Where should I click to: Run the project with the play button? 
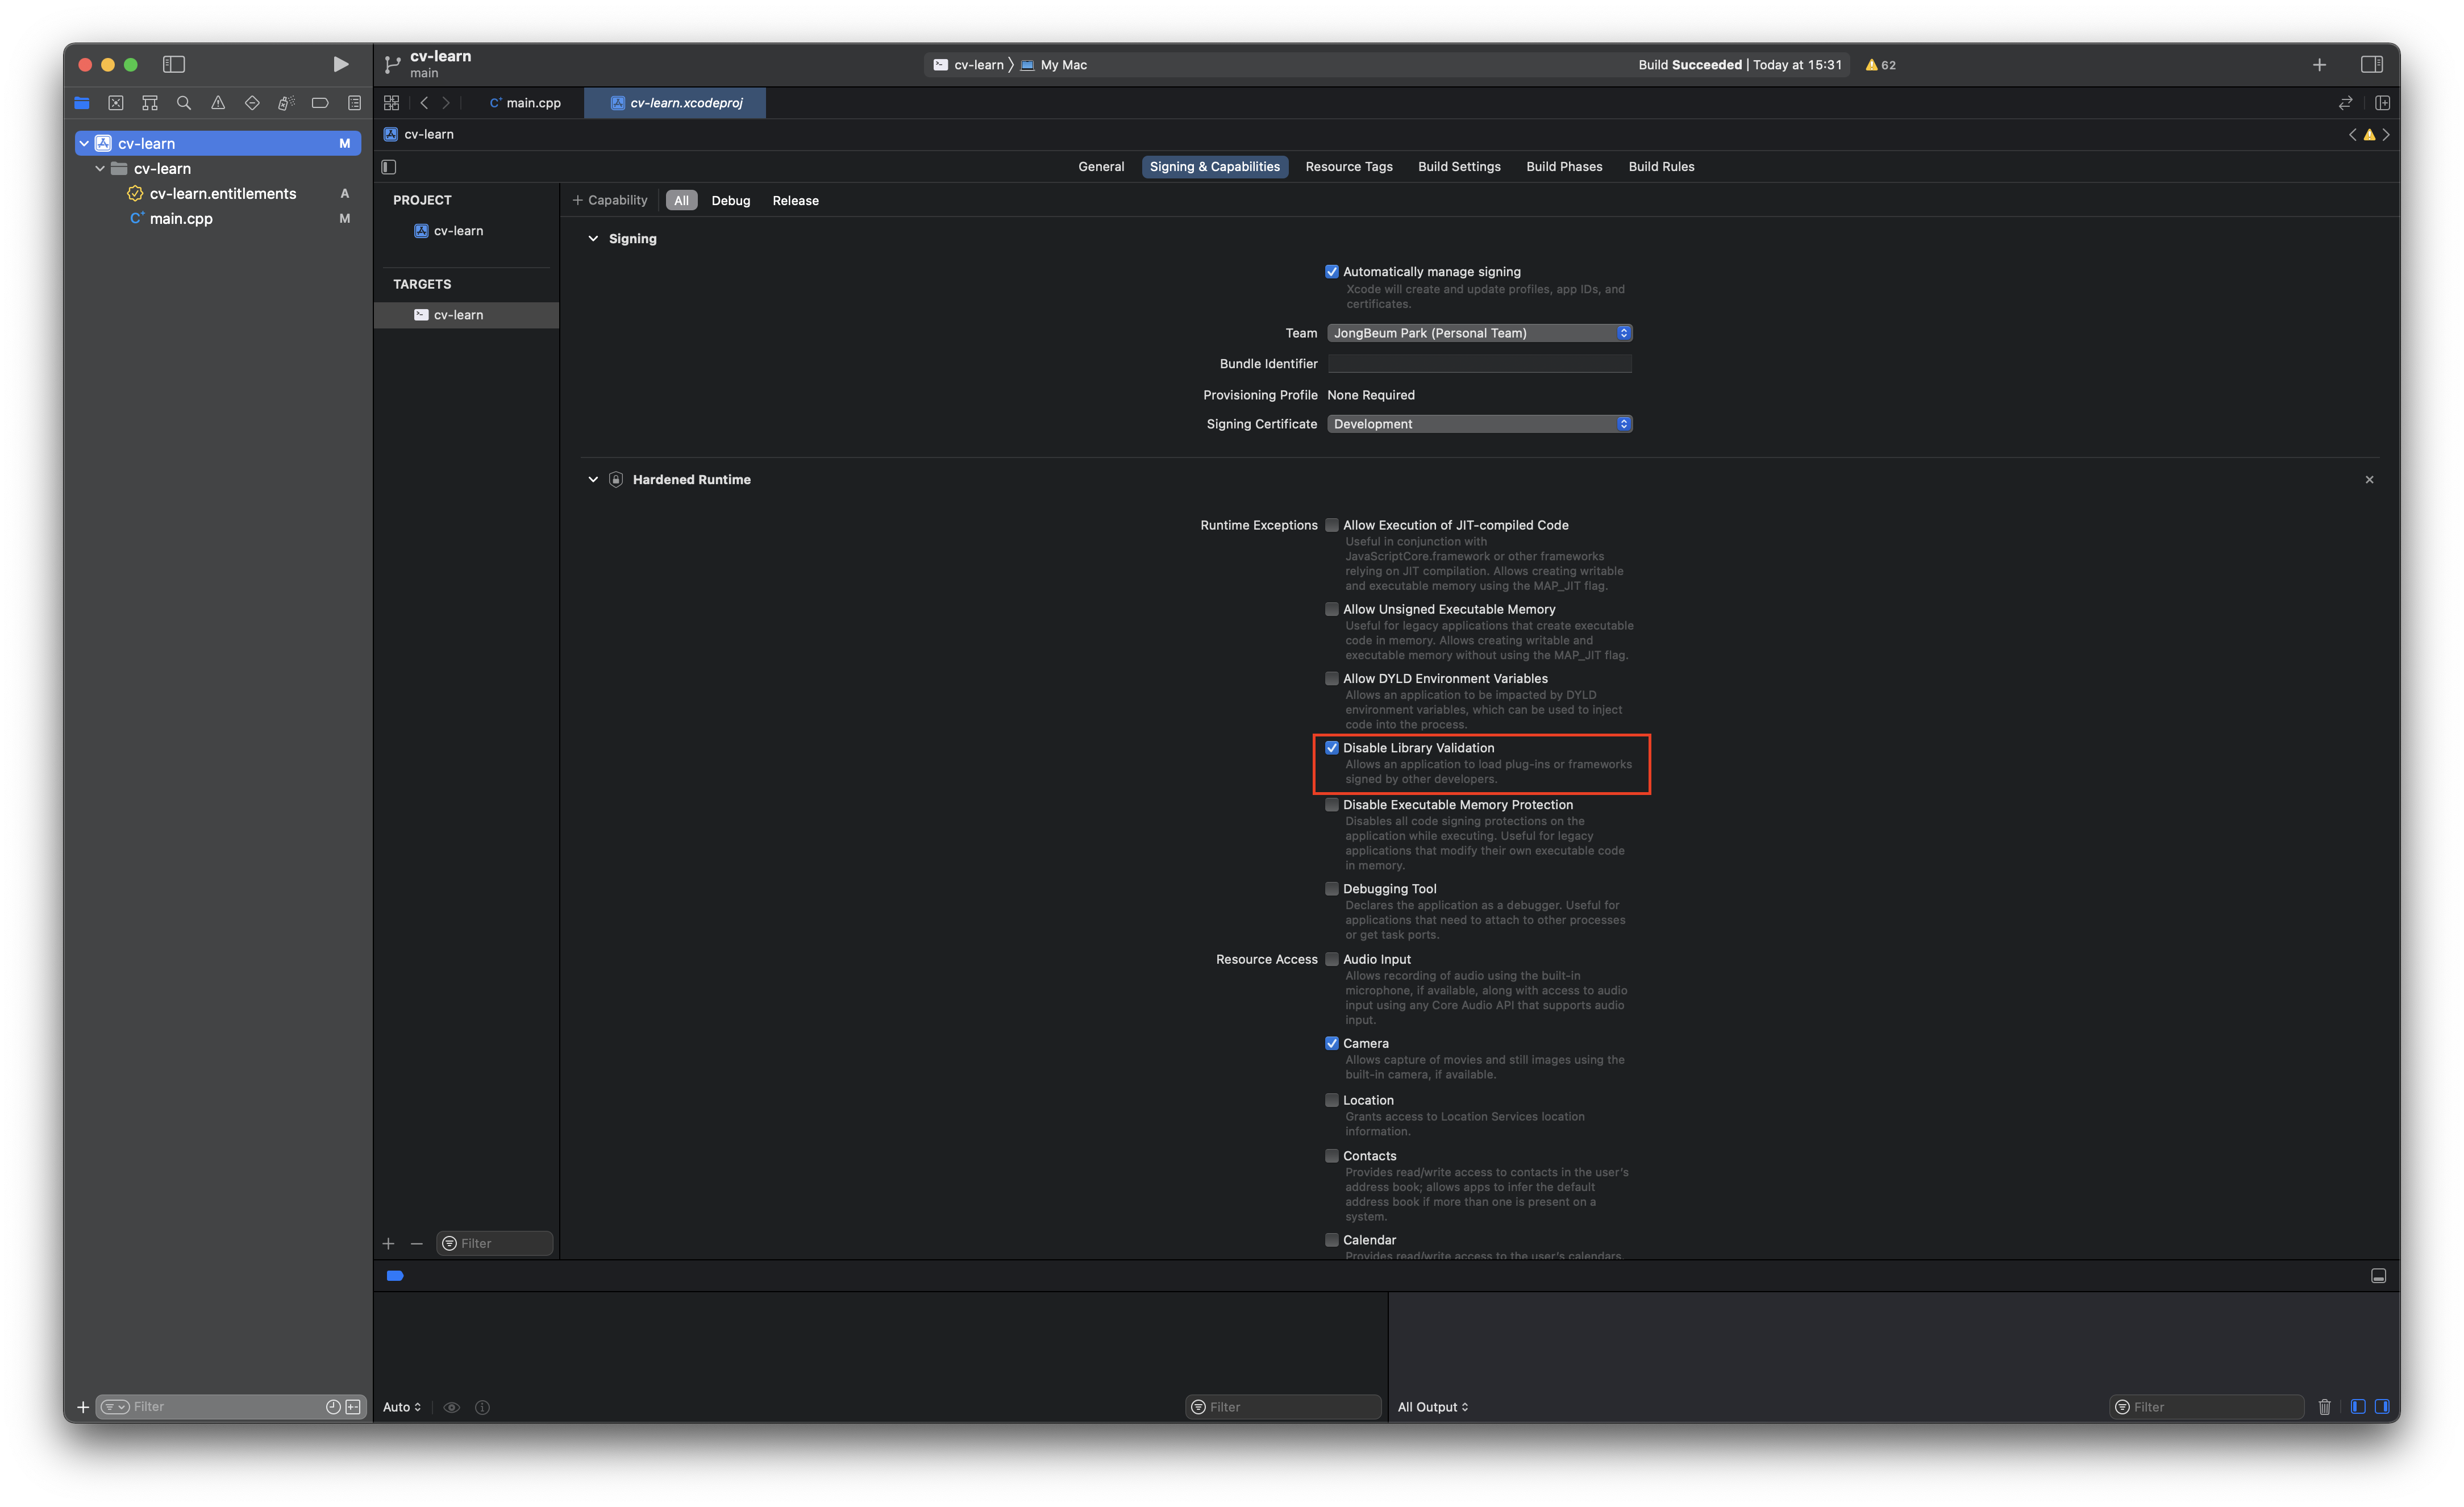340,63
